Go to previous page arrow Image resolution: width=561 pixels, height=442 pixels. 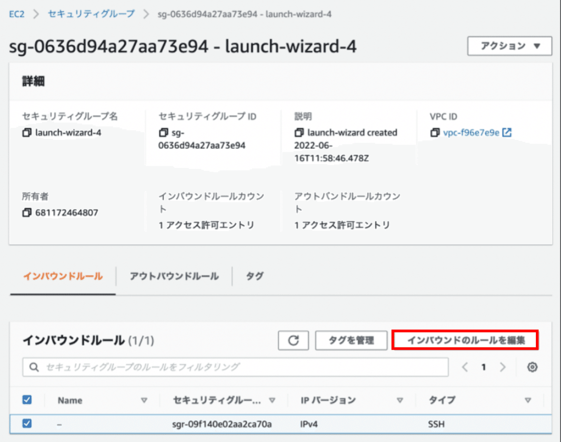[x=465, y=367]
